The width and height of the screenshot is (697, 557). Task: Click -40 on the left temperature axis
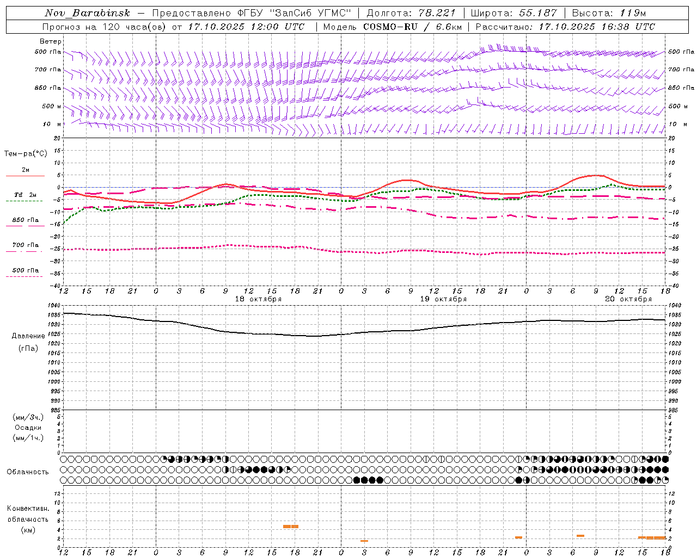[56, 286]
